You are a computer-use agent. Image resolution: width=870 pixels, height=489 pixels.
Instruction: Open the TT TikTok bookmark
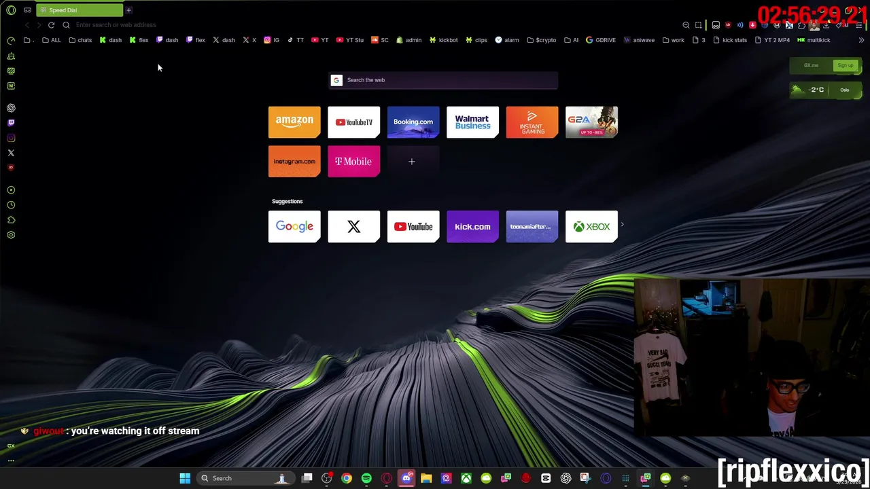295,40
